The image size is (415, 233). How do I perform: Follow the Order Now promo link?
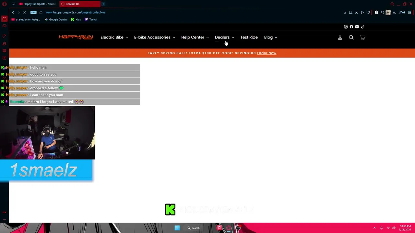tap(267, 53)
